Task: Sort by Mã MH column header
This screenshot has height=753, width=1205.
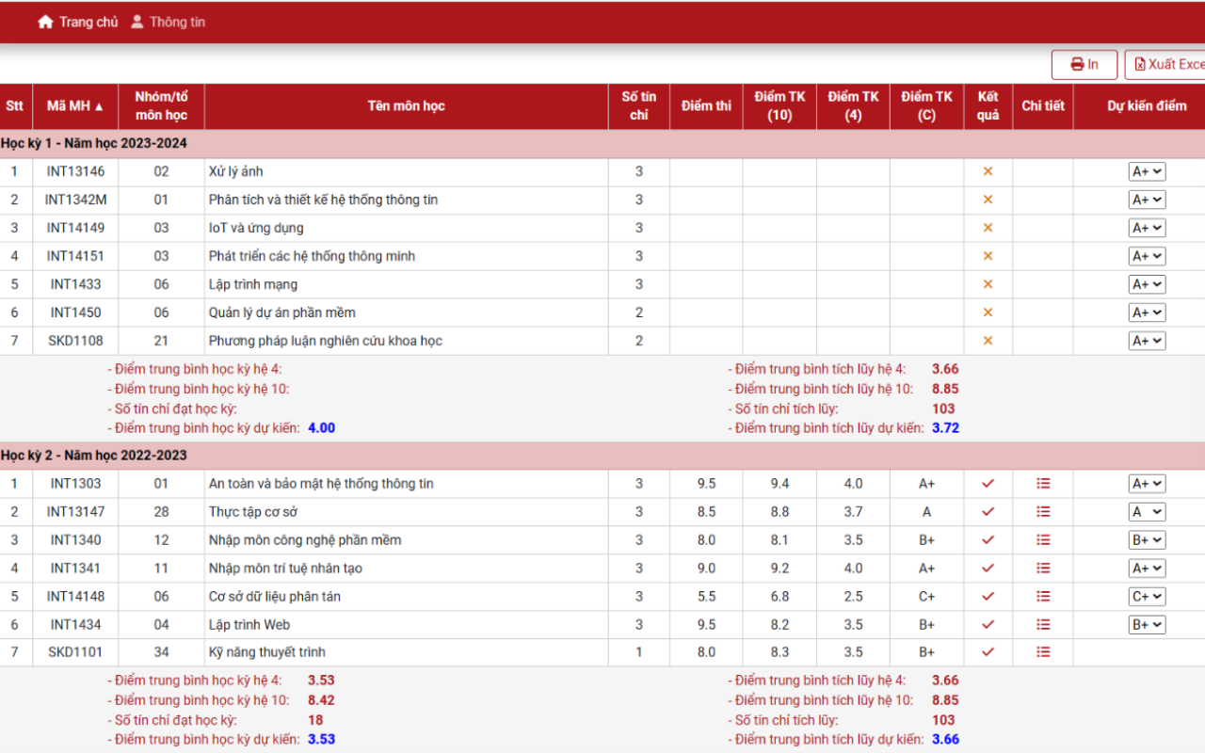Action: (x=75, y=106)
